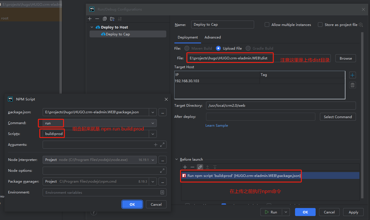
Task: Select the Deploy to Host group
Action: click(114, 27)
